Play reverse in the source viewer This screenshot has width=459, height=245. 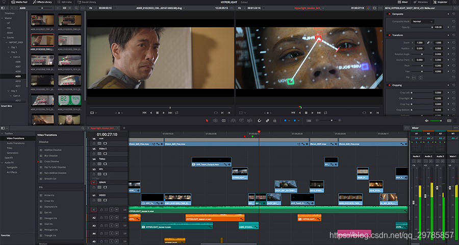[151, 112]
